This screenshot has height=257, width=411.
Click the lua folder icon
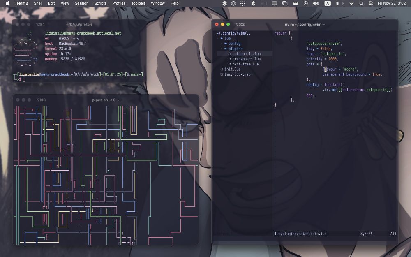click(x=222, y=38)
